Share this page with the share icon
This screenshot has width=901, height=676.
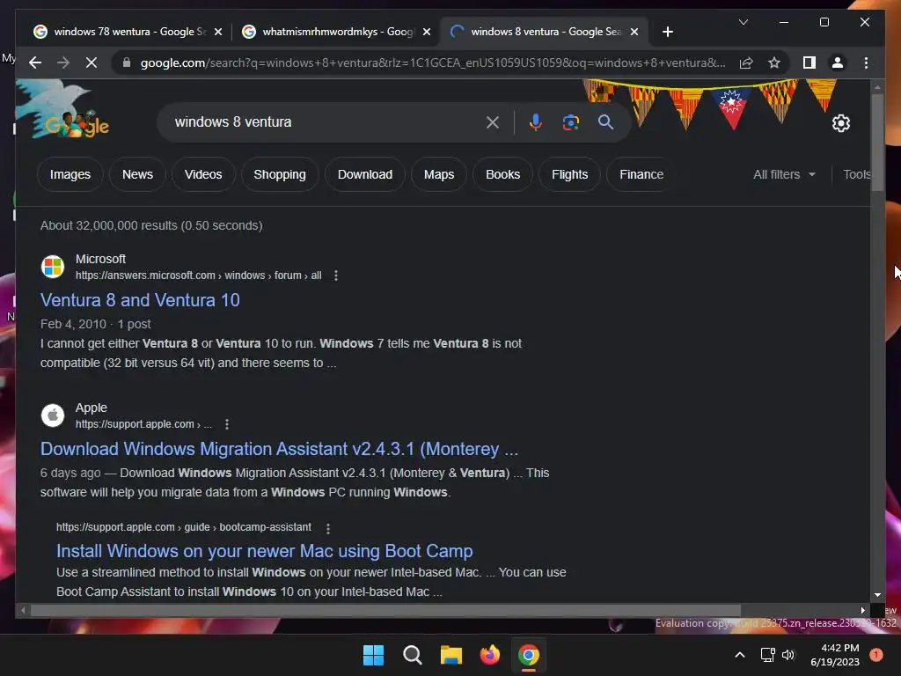pos(746,62)
